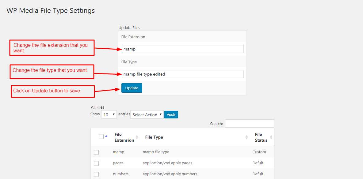
Task: Click ascending sort arrow beside header checkbox
Action: [x=106, y=136]
